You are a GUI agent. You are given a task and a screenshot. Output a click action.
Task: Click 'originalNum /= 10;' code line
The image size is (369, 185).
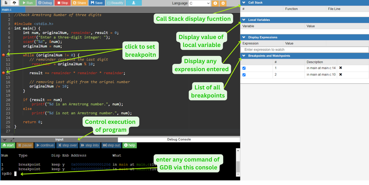[x=49, y=86]
